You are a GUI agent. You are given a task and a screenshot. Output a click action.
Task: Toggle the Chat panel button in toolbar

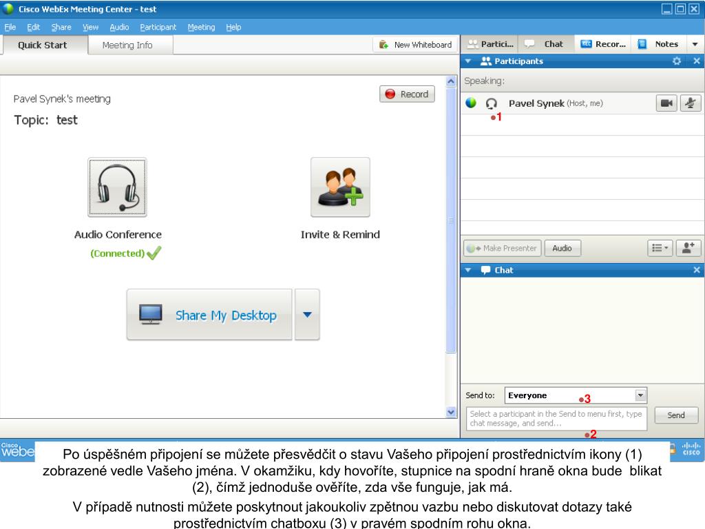(x=545, y=44)
